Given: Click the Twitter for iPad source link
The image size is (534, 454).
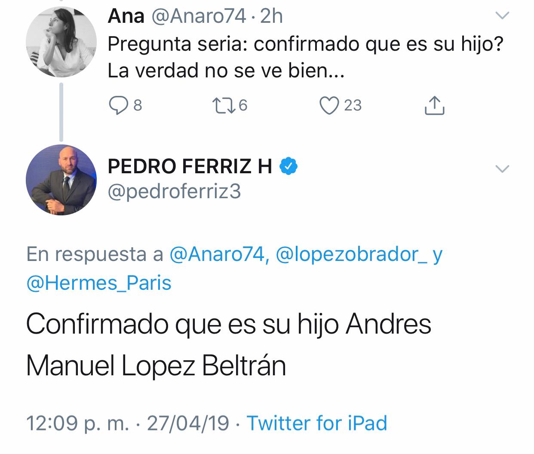Looking at the screenshot, I should 317,423.
